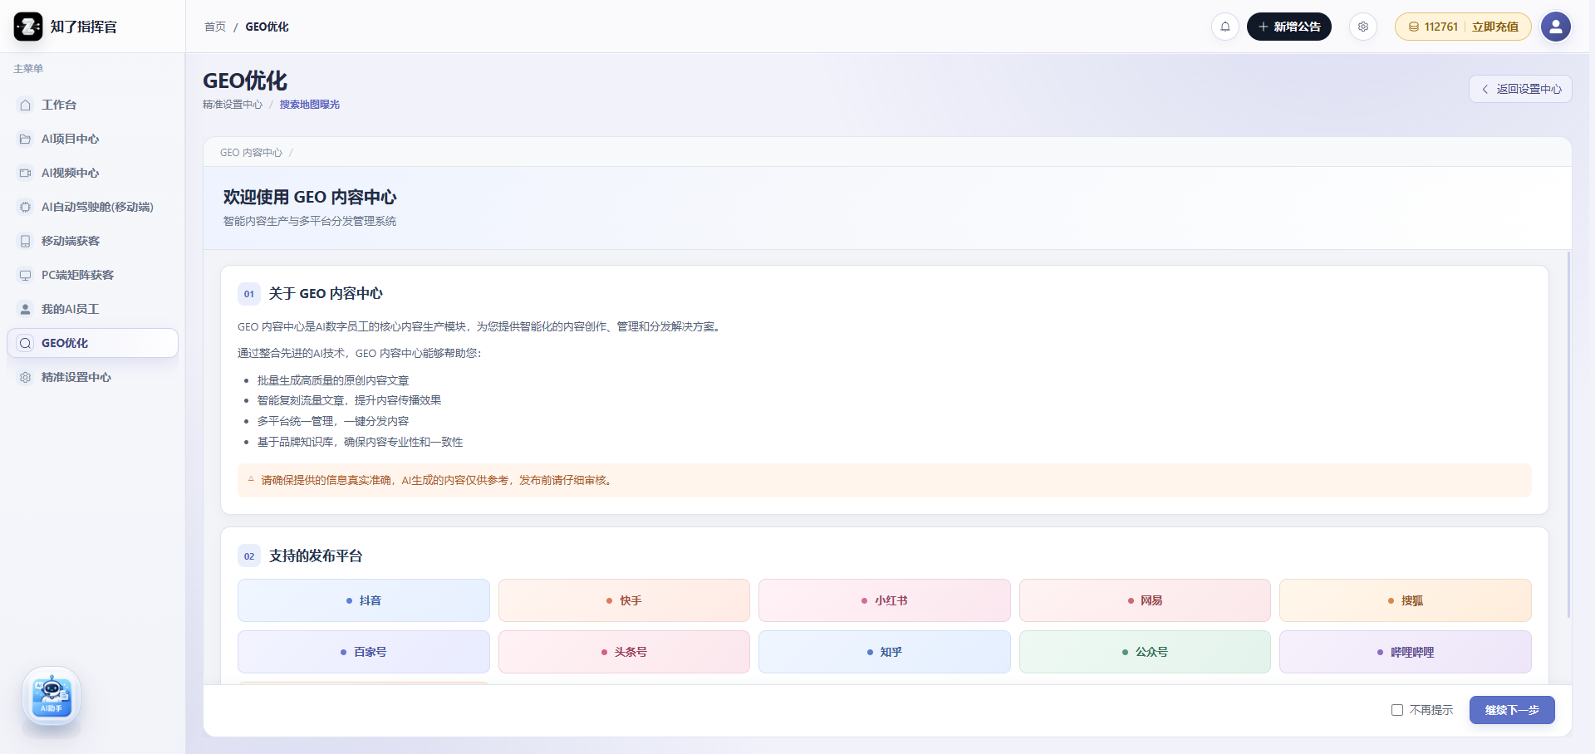1595x754 pixels.
Task: Select the 知乎 platform card
Action: (x=885, y=652)
